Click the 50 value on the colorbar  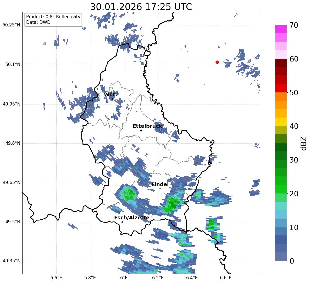[294, 93]
